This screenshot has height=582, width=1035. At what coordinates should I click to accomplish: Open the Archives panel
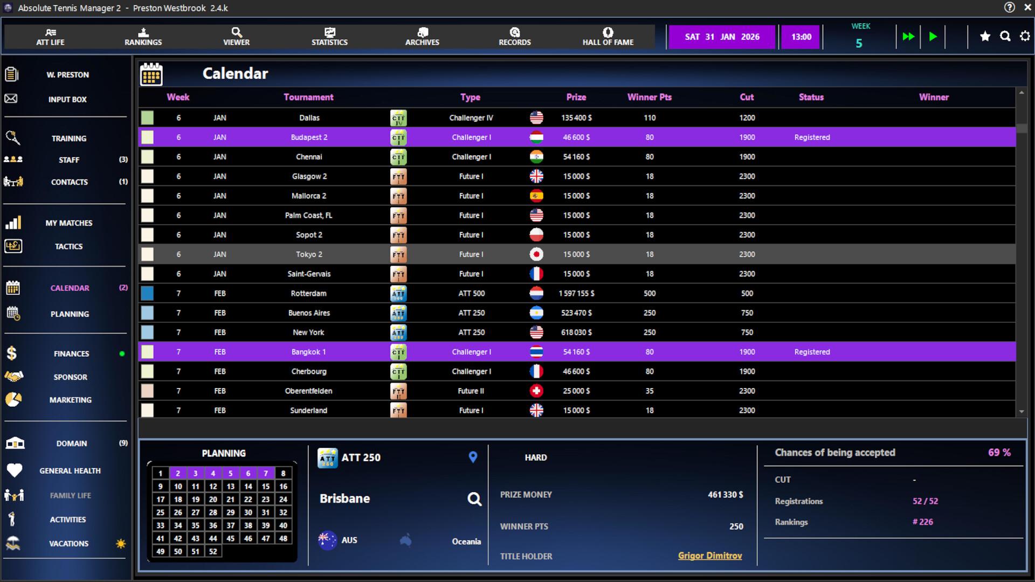[x=422, y=37]
